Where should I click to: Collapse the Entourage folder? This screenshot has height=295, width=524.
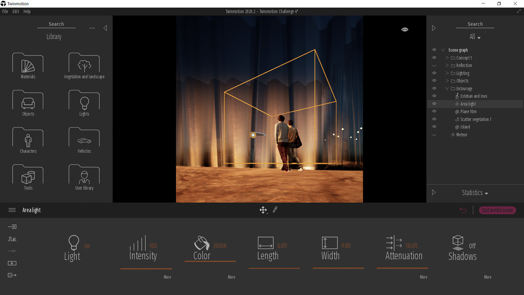coord(447,89)
